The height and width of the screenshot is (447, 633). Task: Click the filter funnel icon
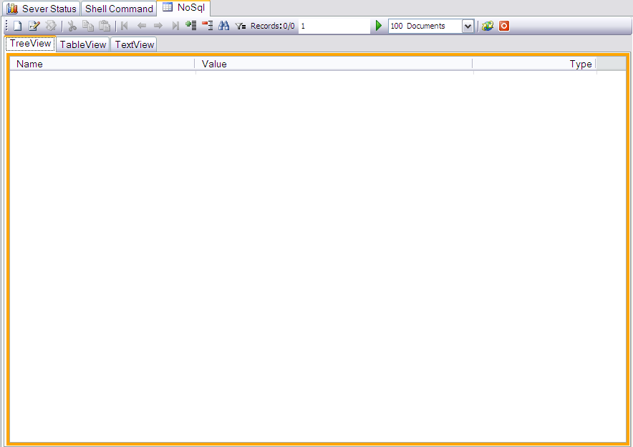pos(241,27)
